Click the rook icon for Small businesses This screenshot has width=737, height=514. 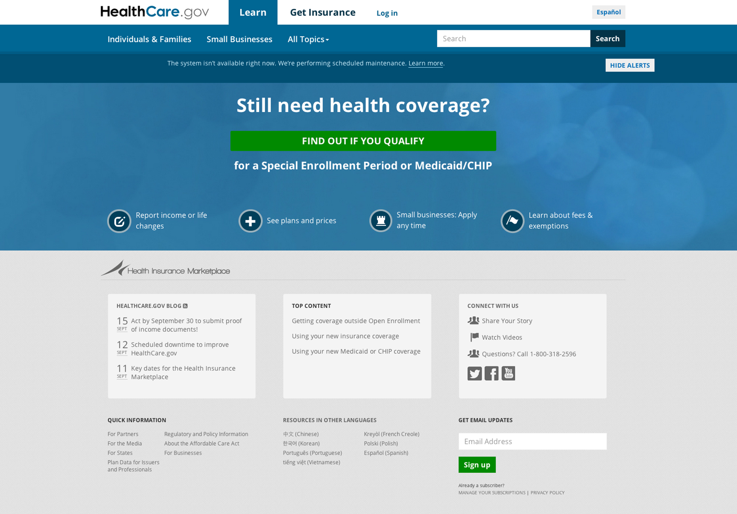pos(381,221)
